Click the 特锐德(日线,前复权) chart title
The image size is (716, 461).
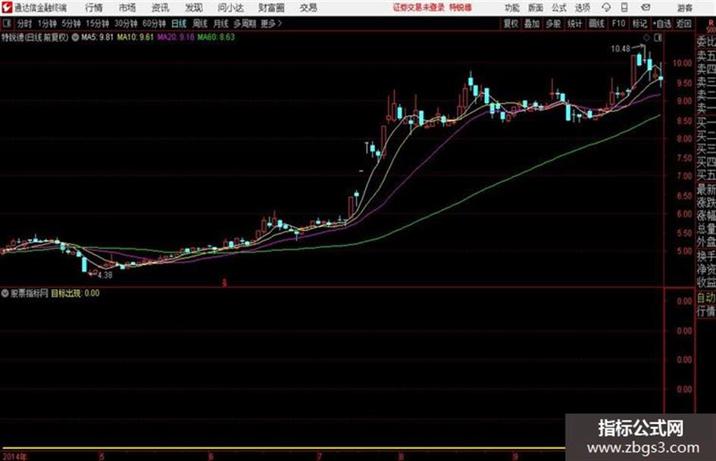[35, 37]
